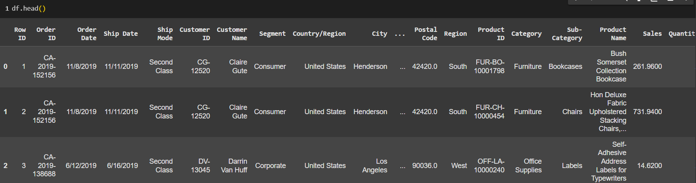The height and width of the screenshot is (183, 696).
Task: Select the Los Angeles city cell
Action: coord(375,166)
